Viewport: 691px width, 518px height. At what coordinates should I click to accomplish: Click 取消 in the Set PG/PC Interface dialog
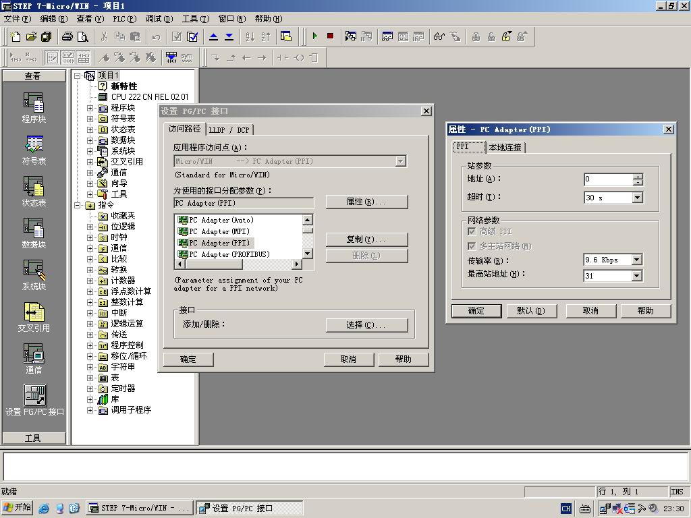pyautogui.click(x=349, y=359)
